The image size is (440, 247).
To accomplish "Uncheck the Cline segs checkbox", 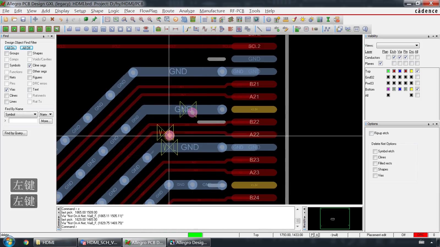I will tap(30, 66).
